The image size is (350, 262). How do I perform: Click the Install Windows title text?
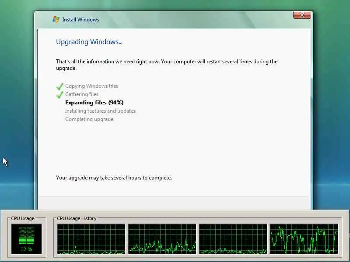(x=80, y=20)
